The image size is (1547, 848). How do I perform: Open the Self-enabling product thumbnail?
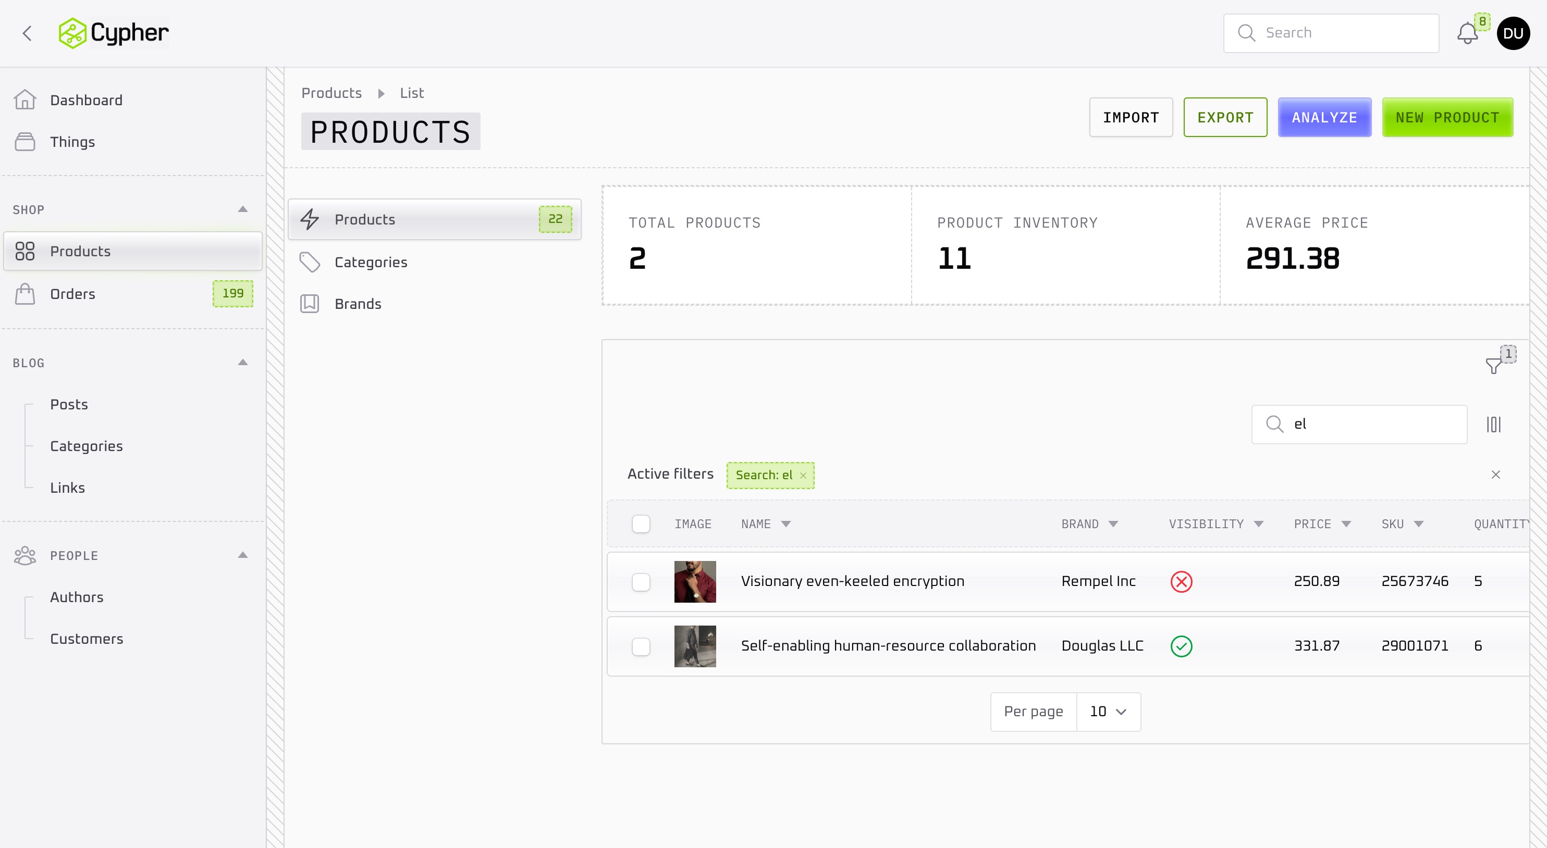tap(695, 646)
